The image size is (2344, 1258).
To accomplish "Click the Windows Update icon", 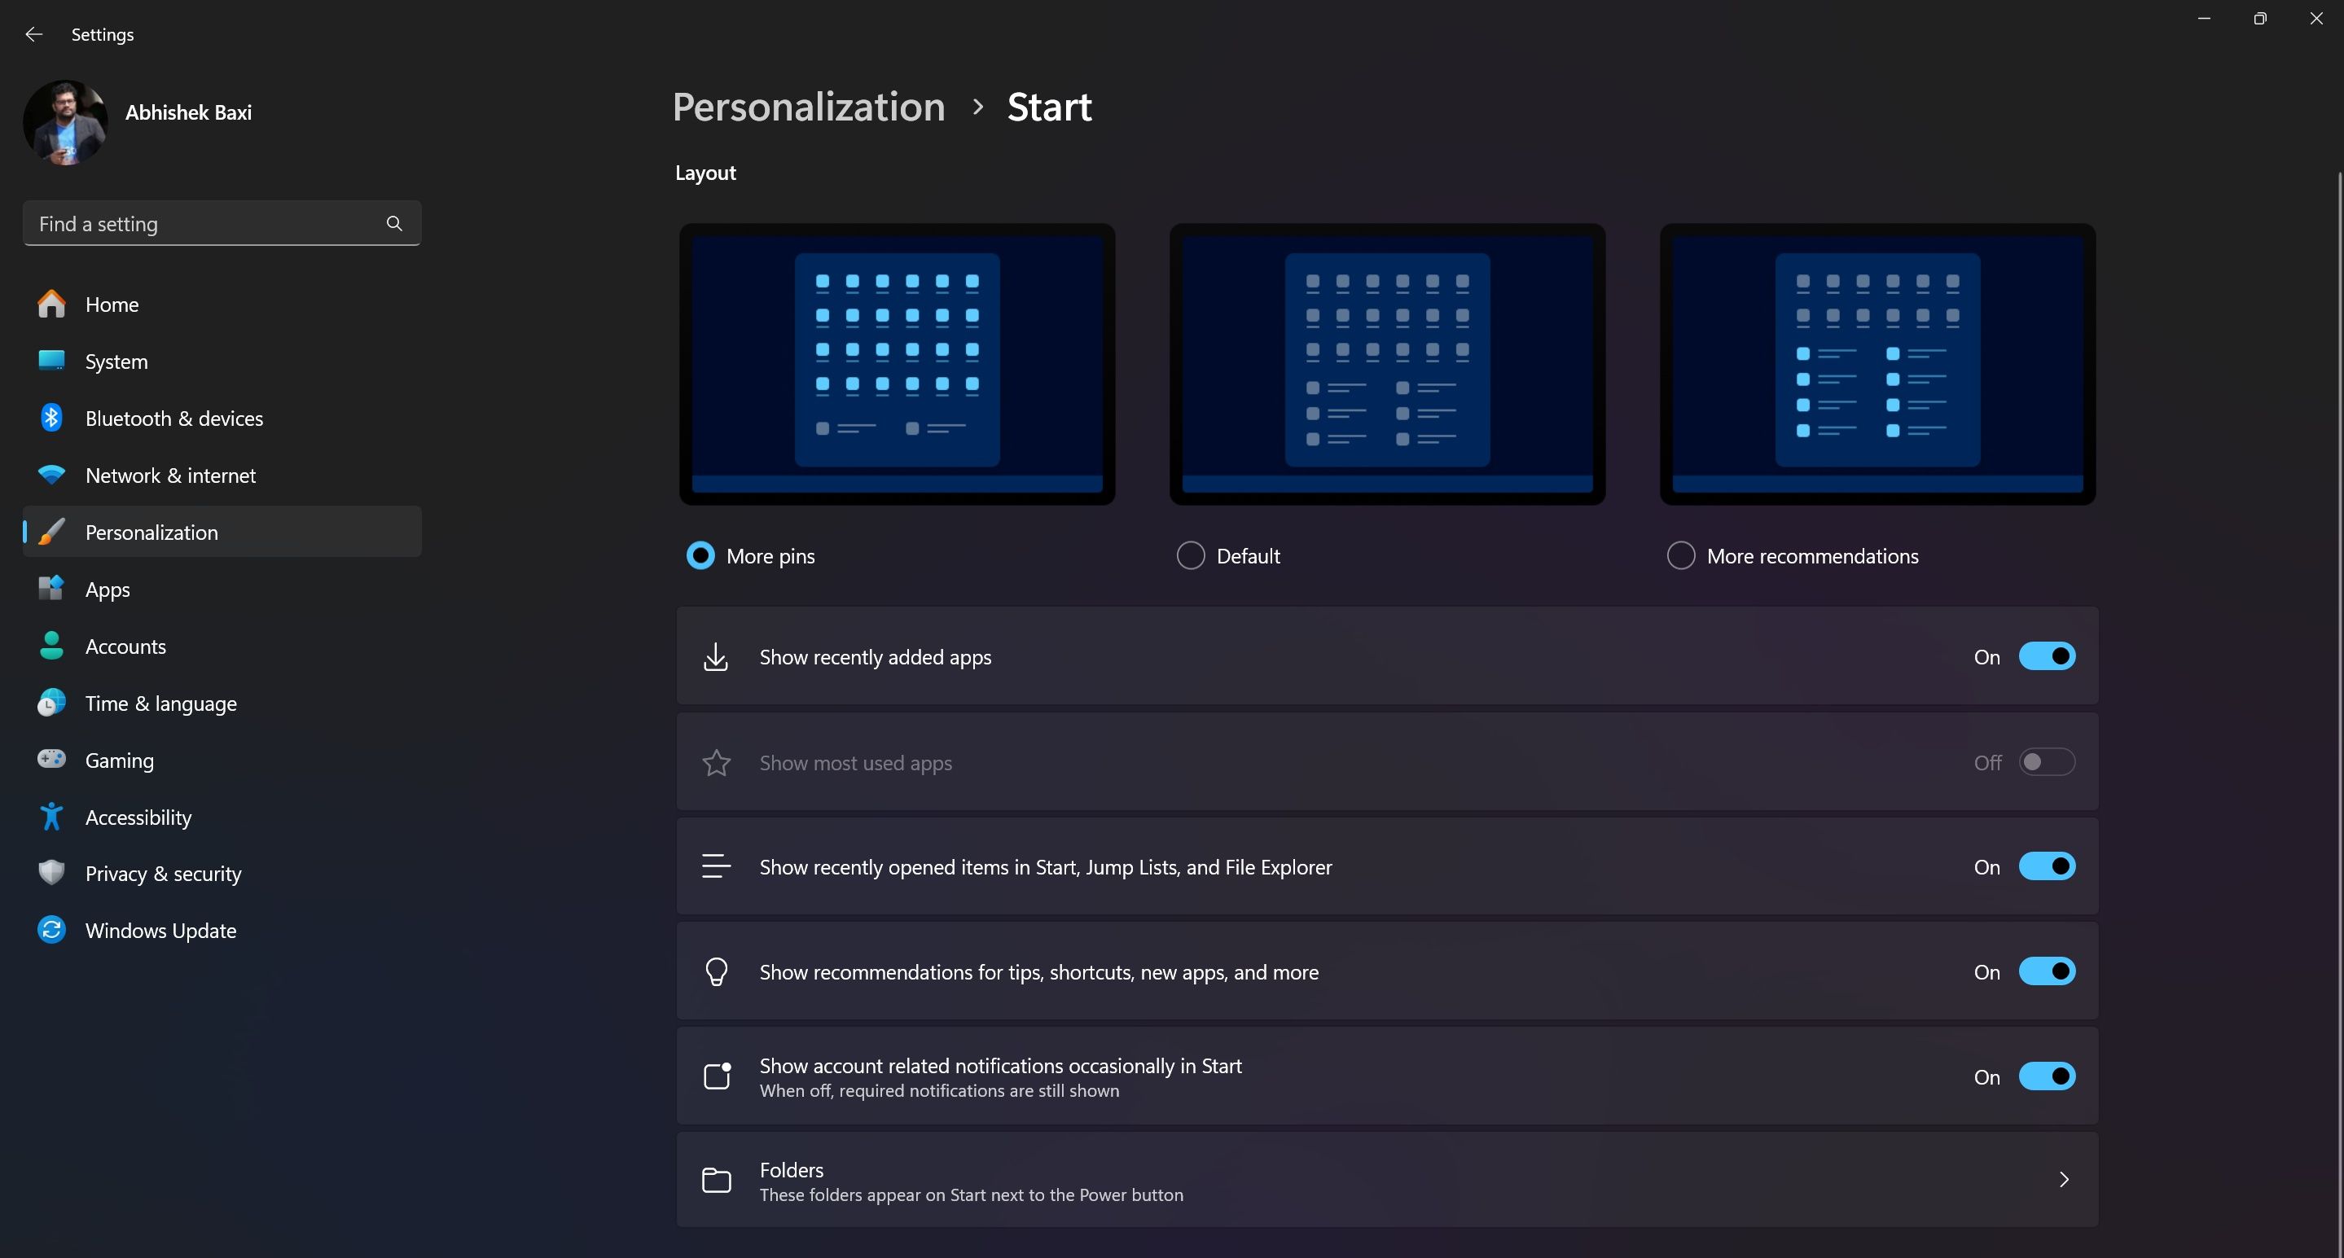I will tap(51, 930).
